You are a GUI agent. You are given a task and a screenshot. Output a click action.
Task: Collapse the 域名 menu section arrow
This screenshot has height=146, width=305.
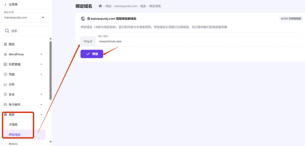(41, 114)
